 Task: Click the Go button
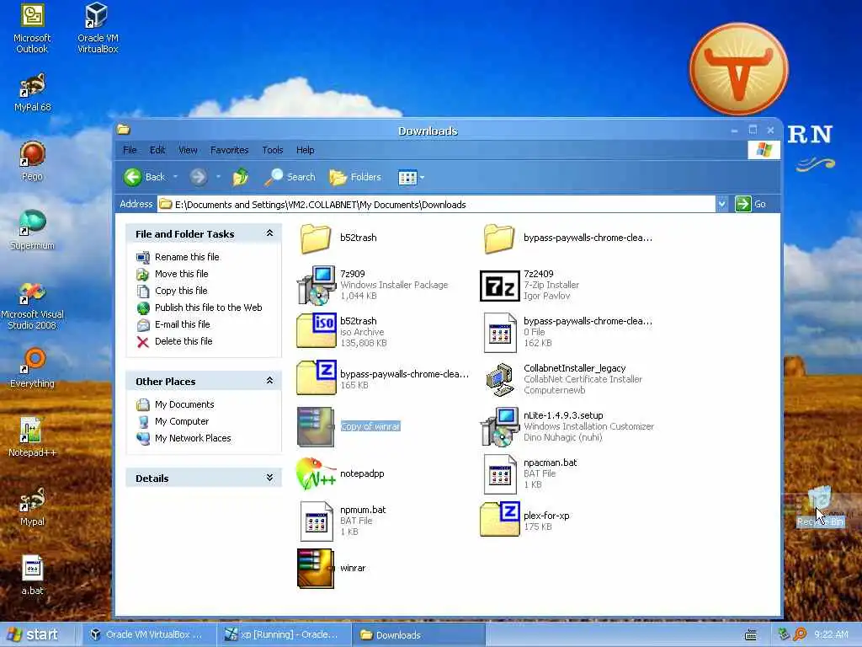[751, 204]
